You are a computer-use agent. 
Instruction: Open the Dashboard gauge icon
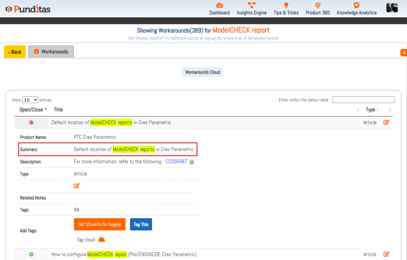220,5
